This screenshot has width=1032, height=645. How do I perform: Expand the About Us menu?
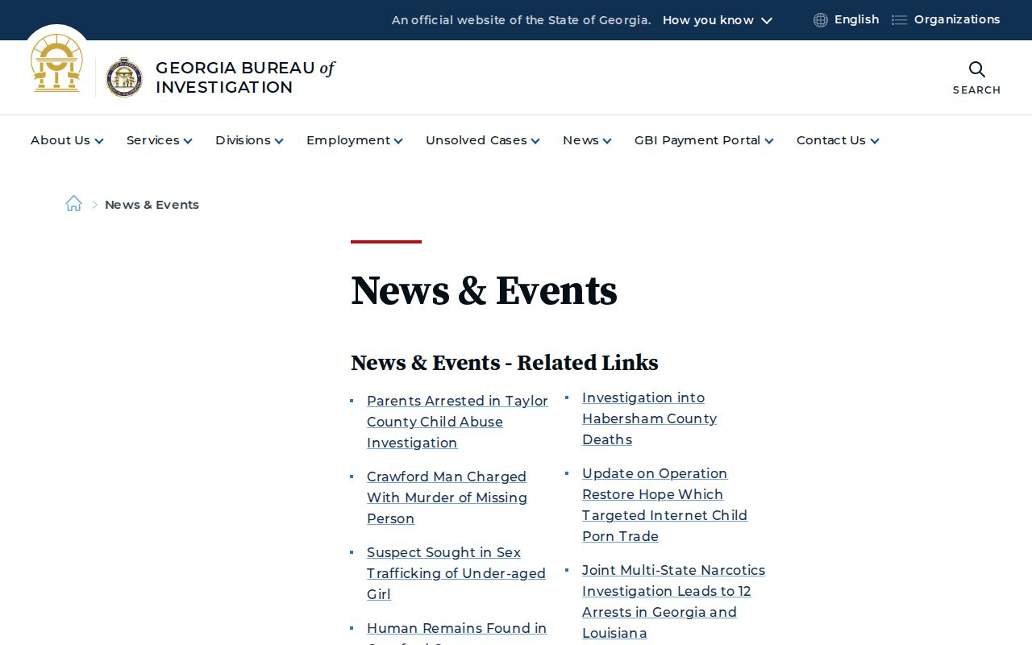pyautogui.click(x=67, y=140)
